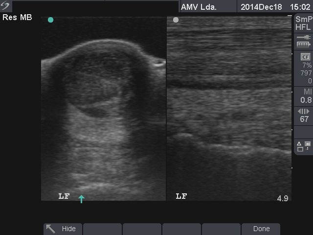Click the teal arrow annotation marker
This screenshot has width=313, height=235.
click(82, 199)
